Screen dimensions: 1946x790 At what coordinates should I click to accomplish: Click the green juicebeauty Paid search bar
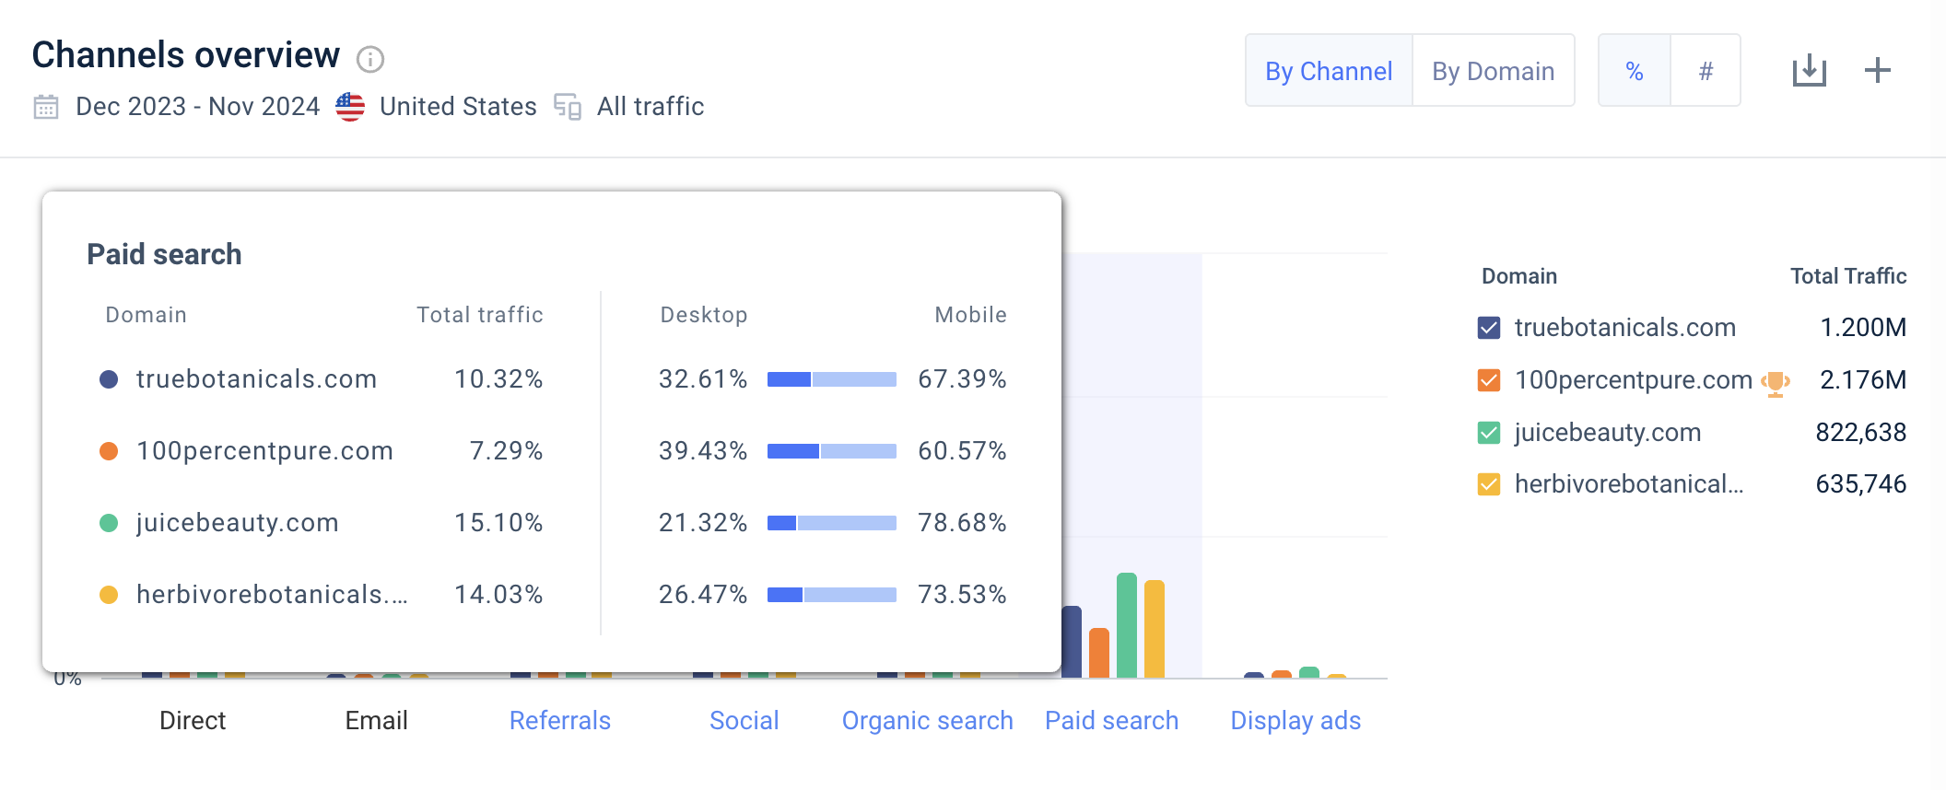(x=1126, y=626)
